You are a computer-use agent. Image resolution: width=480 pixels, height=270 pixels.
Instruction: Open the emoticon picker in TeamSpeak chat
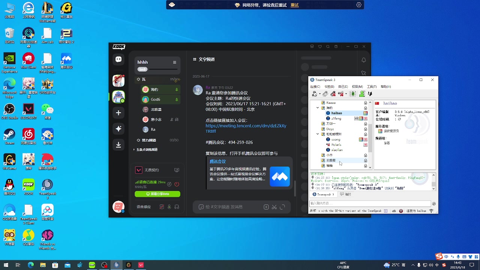(x=434, y=204)
